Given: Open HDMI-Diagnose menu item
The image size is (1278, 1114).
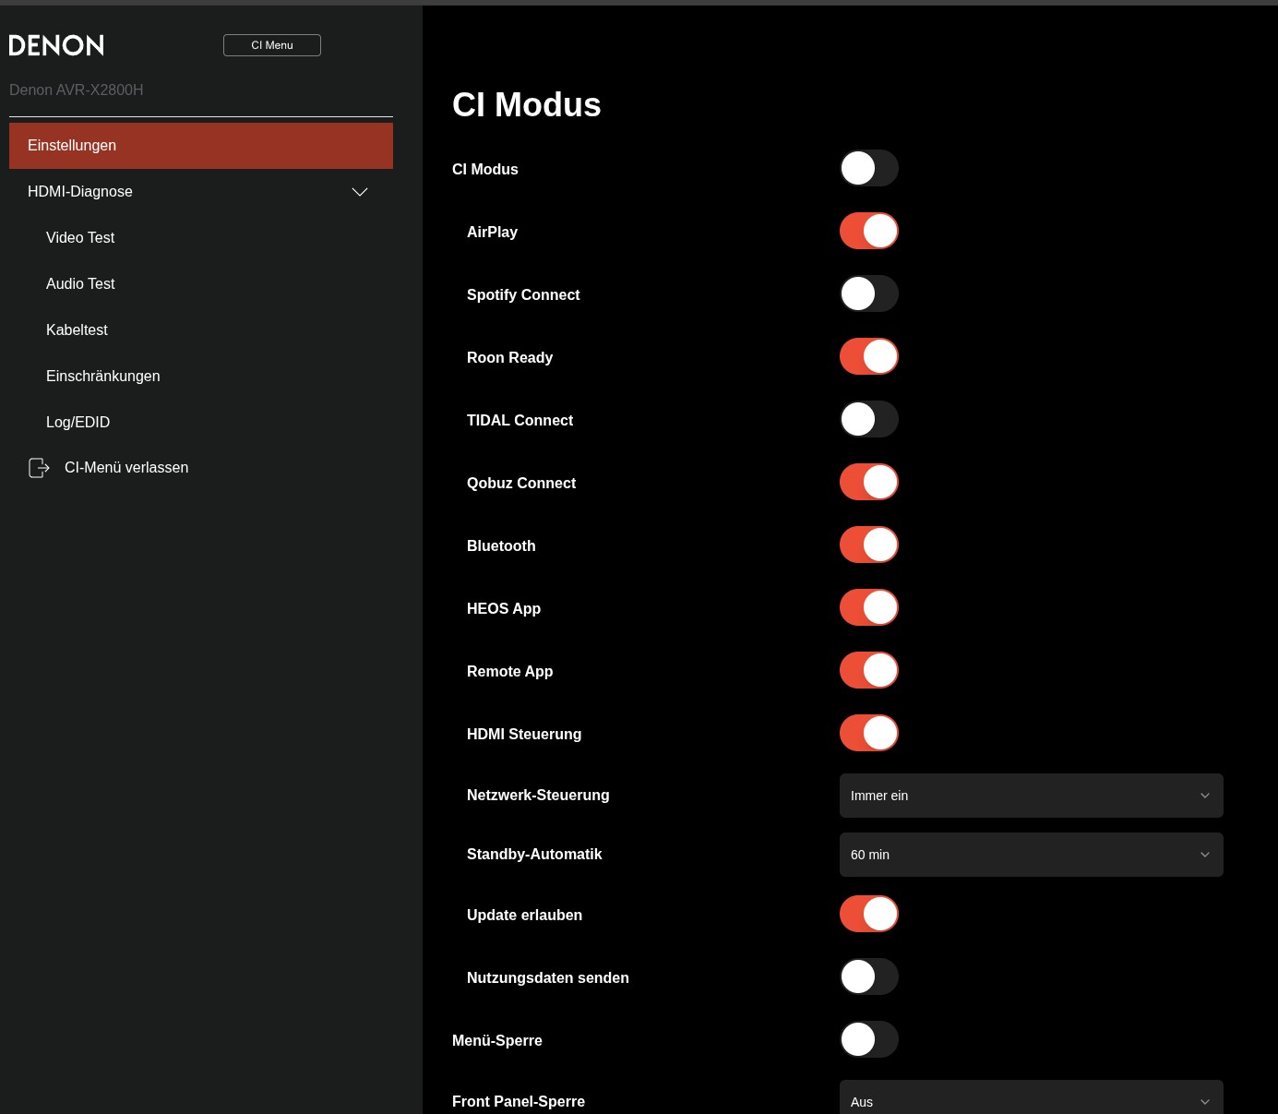Looking at the screenshot, I should pyautogui.click(x=201, y=192).
